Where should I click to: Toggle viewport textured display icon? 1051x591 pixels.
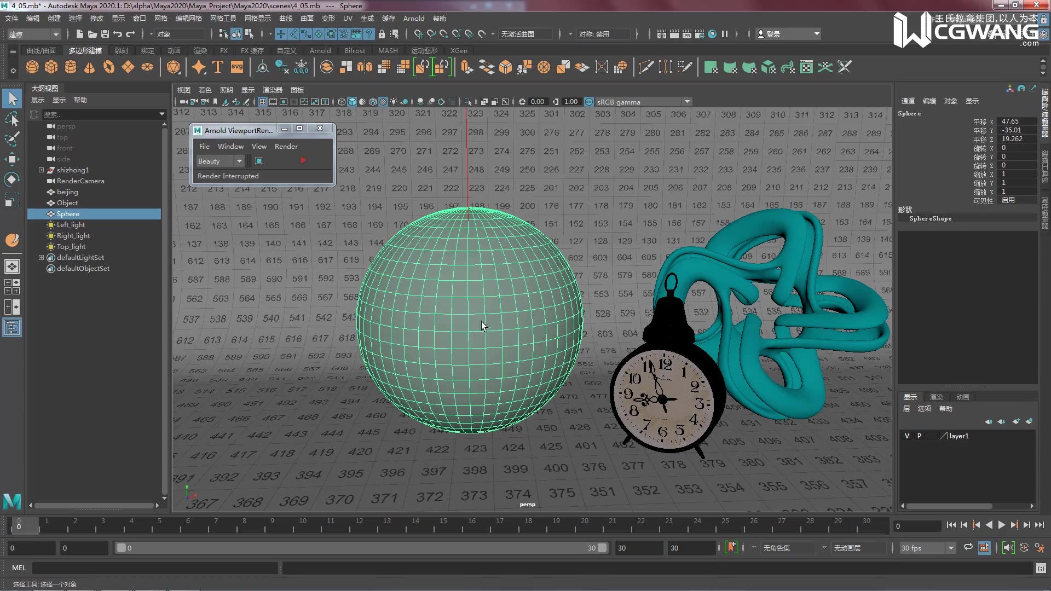[383, 102]
